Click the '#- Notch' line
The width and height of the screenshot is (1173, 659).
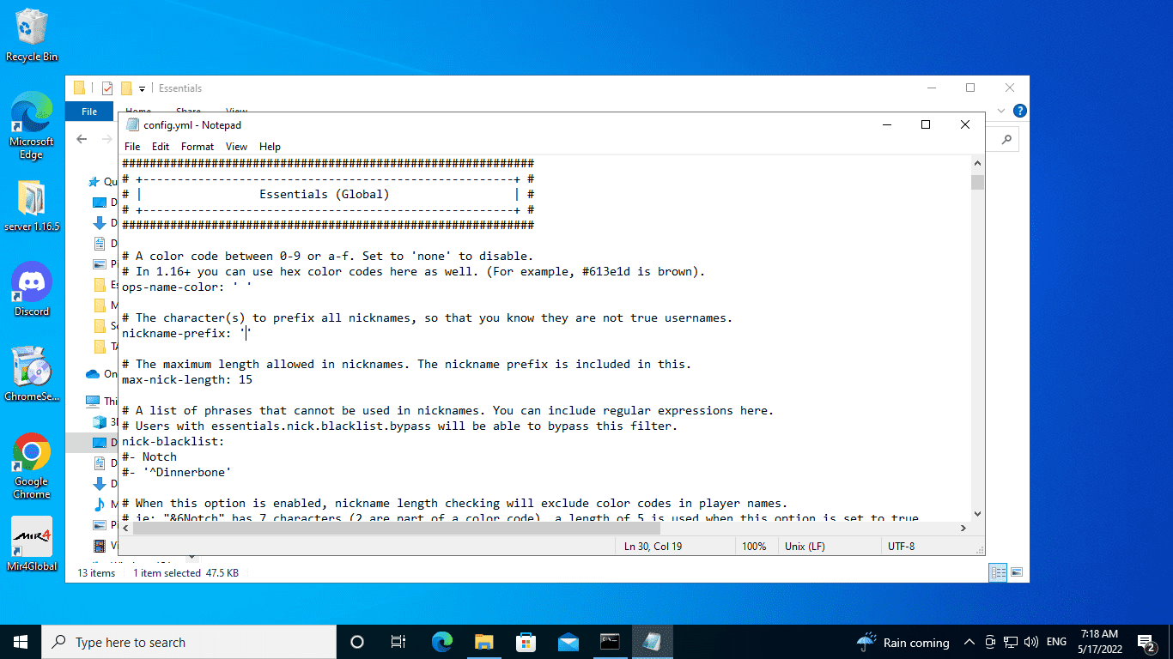pyautogui.click(x=149, y=456)
